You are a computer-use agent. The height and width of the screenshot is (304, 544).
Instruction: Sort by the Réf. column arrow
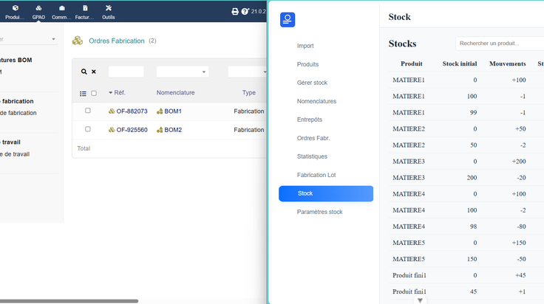click(x=110, y=92)
